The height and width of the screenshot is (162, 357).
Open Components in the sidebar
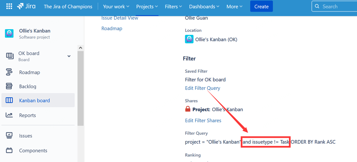click(x=33, y=151)
